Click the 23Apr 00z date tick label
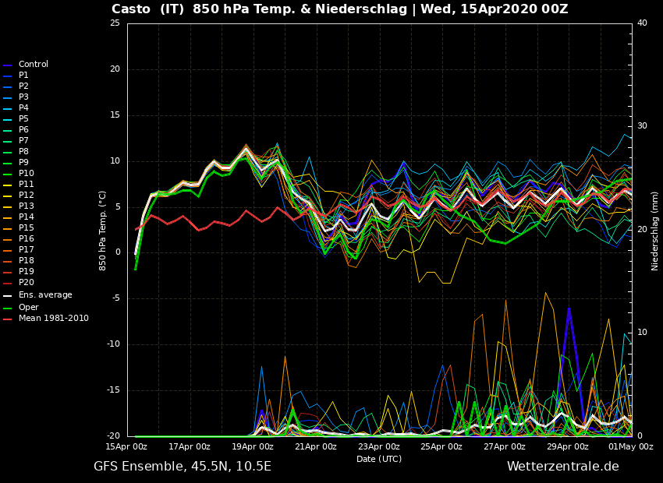The image size is (663, 483). tap(379, 446)
